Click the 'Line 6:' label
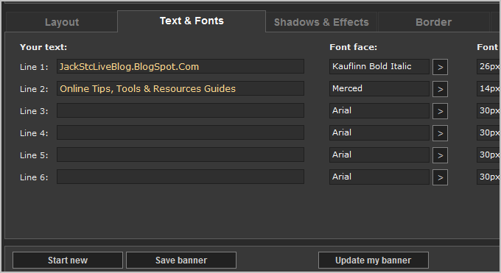 (34, 177)
